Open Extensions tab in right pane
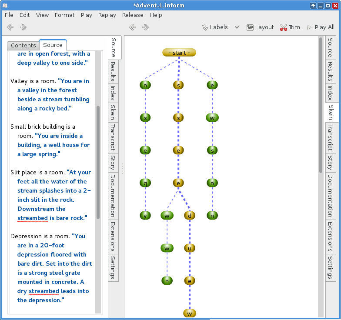The width and height of the screenshot is (341, 320). click(331, 237)
